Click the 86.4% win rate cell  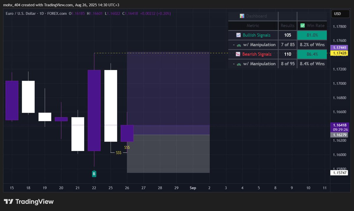coord(312,54)
